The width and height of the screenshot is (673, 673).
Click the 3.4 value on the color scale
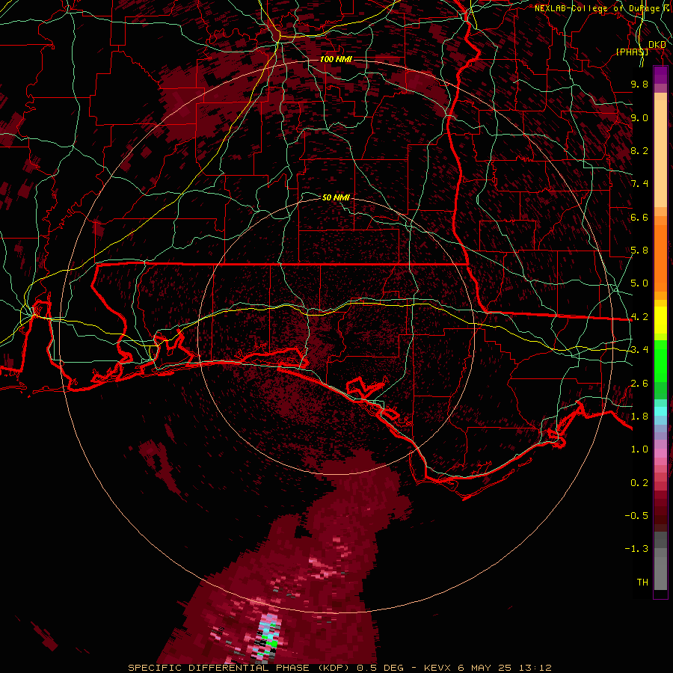pos(639,350)
